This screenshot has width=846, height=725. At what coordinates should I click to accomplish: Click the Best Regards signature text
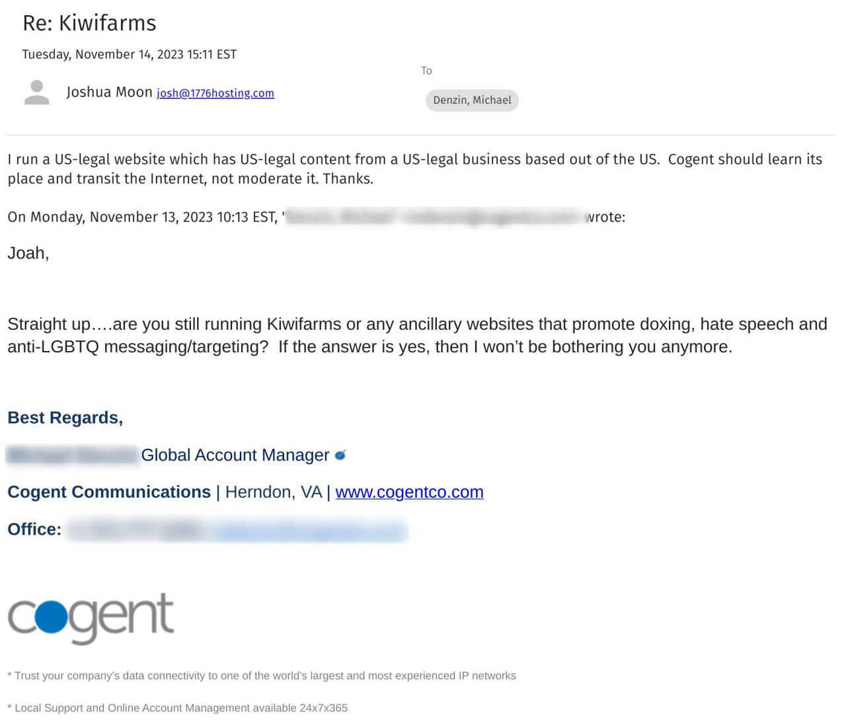pyautogui.click(x=65, y=418)
